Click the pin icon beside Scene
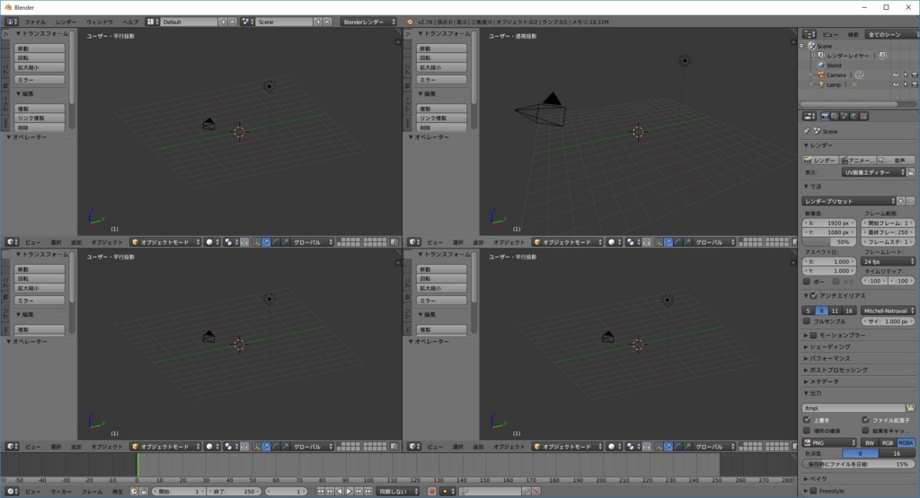The width and height of the screenshot is (920, 498). point(808,131)
